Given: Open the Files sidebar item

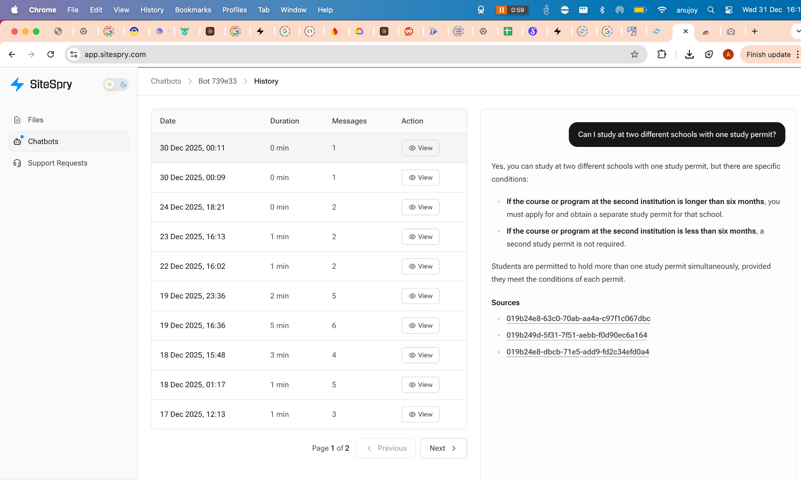Looking at the screenshot, I should [36, 120].
